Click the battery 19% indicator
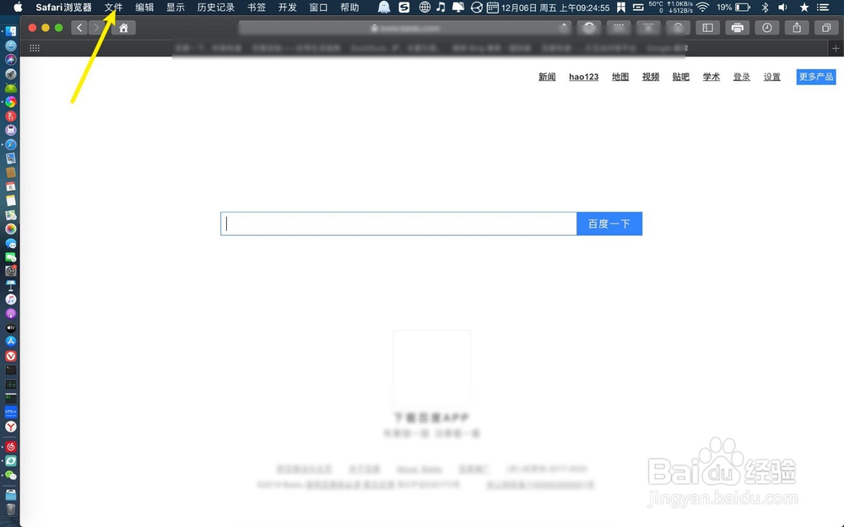This screenshot has width=844, height=527. (733, 7)
